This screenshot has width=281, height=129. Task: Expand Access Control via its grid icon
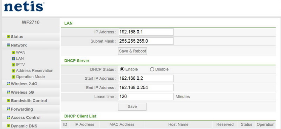pos(8,117)
